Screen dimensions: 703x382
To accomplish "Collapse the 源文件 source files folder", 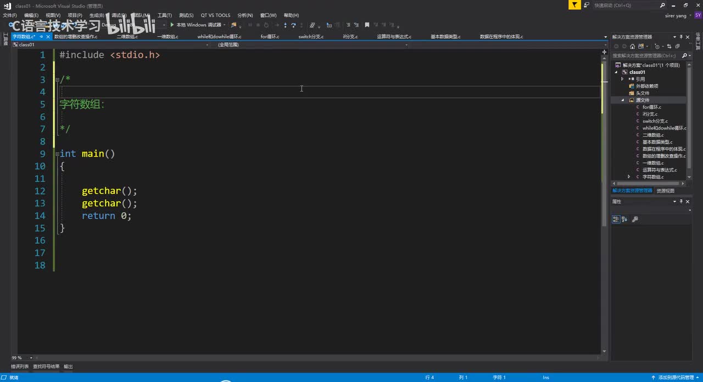I will 623,100.
